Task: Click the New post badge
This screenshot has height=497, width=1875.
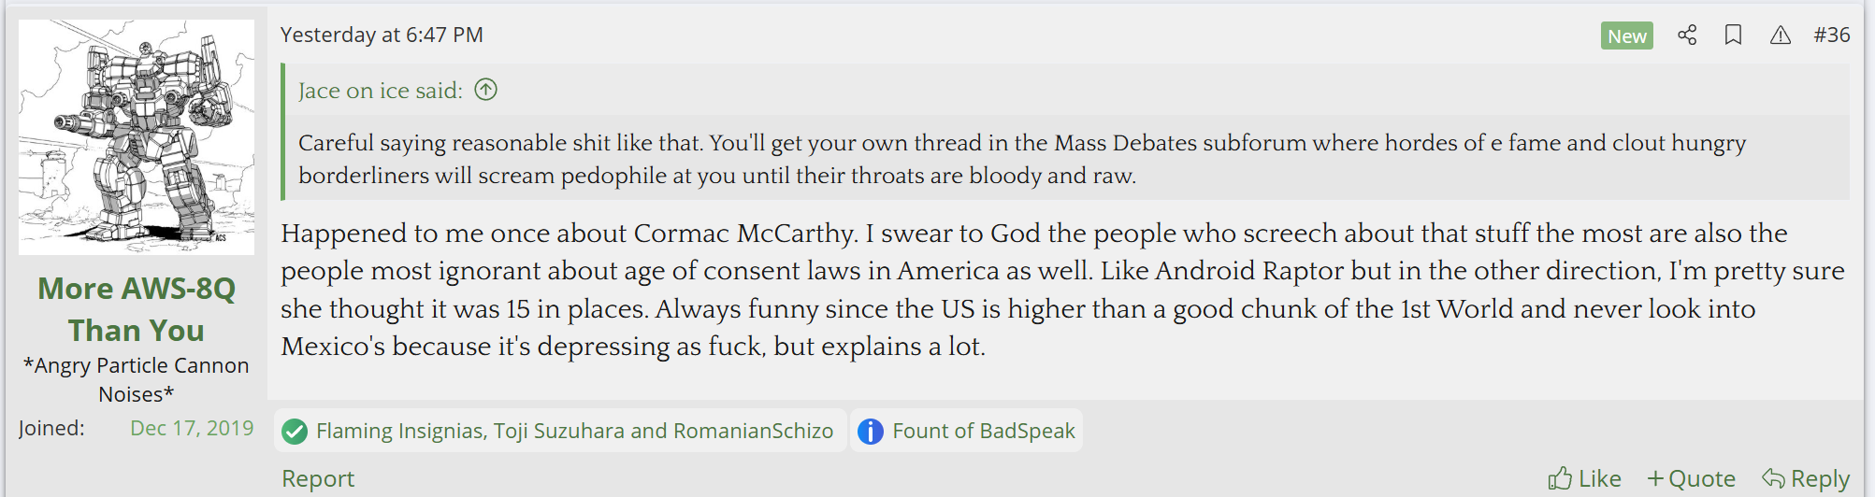Action: click(x=1626, y=35)
